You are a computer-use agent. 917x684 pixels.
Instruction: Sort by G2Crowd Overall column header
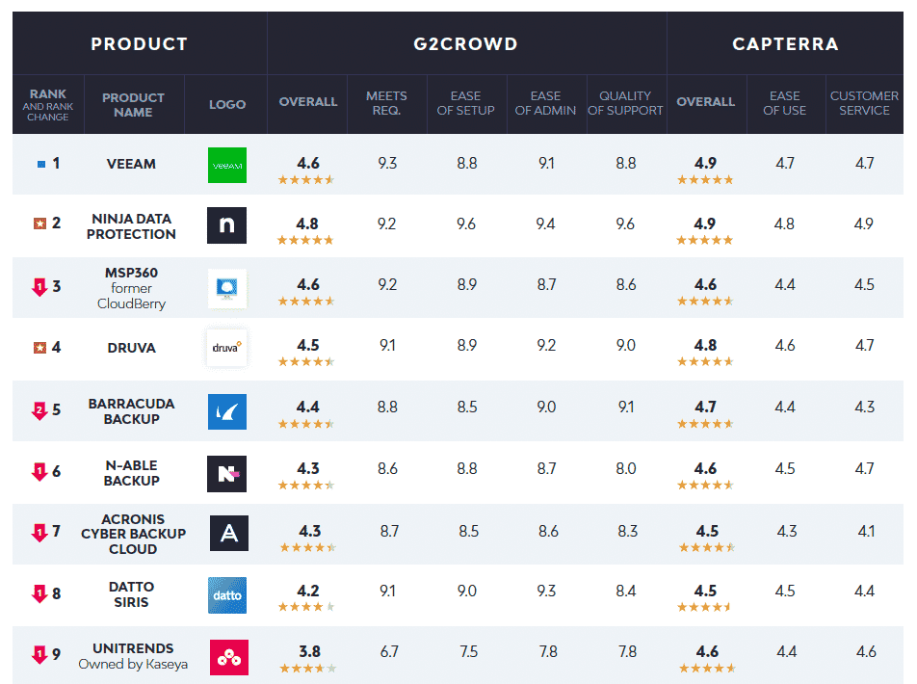(307, 102)
